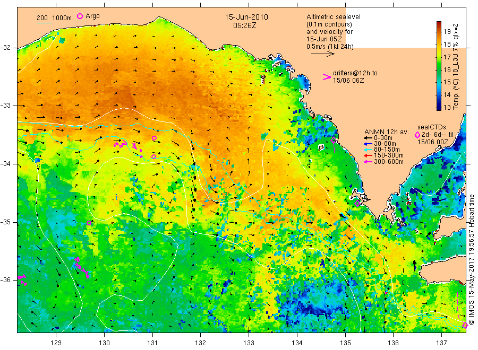Click the '17' colorbar tick label
This screenshot has width=478, height=350.
pyautogui.click(x=447, y=57)
